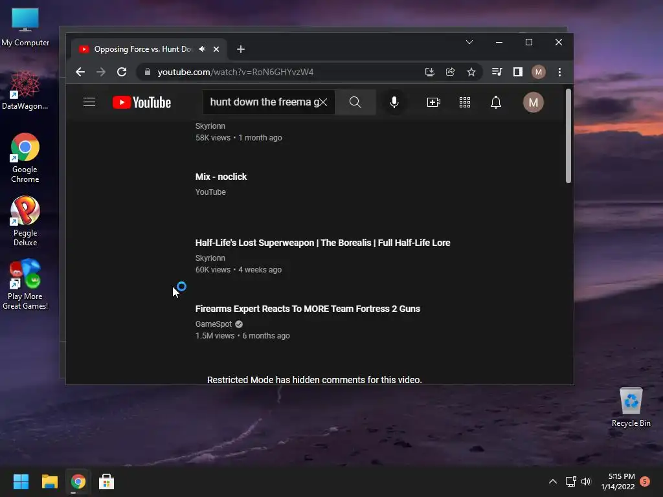The width and height of the screenshot is (663, 497).
Task: Show hidden tray icons chevron
Action: point(553,481)
